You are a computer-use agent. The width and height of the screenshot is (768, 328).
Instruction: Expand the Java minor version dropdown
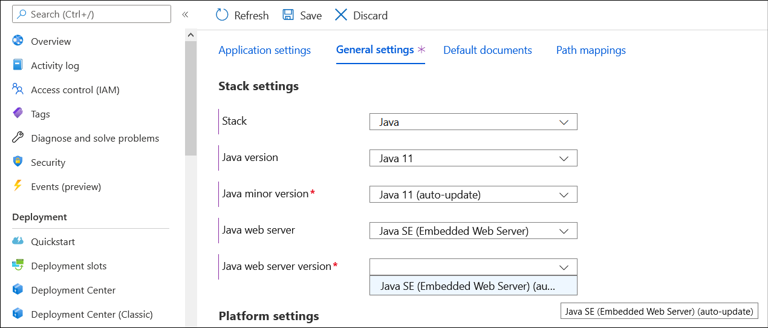(473, 194)
